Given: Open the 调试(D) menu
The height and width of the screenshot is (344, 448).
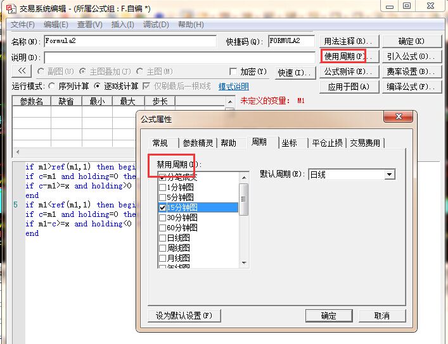Looking at the screenshot, I should [x=156, y=25].
